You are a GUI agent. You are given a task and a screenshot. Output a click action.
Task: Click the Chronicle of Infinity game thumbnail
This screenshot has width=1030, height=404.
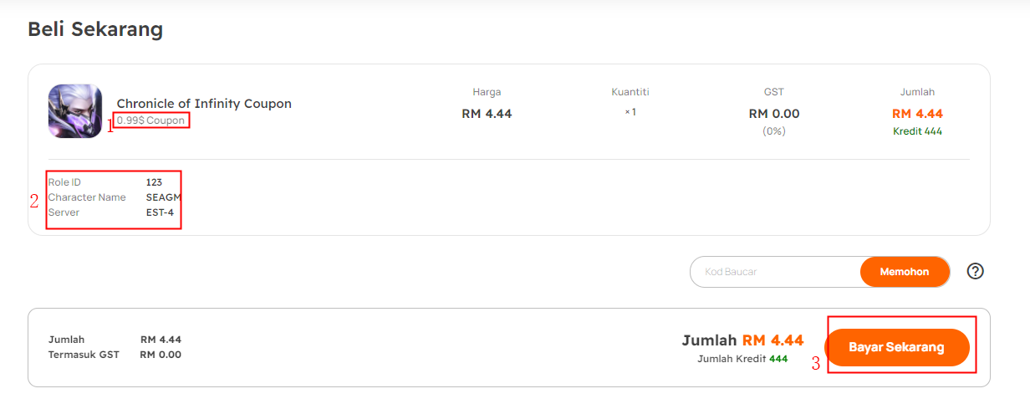point(75,110)
